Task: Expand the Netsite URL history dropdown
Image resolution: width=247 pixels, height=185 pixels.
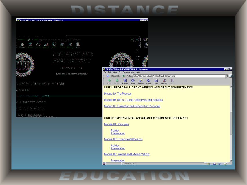Action: click(226, 76)
